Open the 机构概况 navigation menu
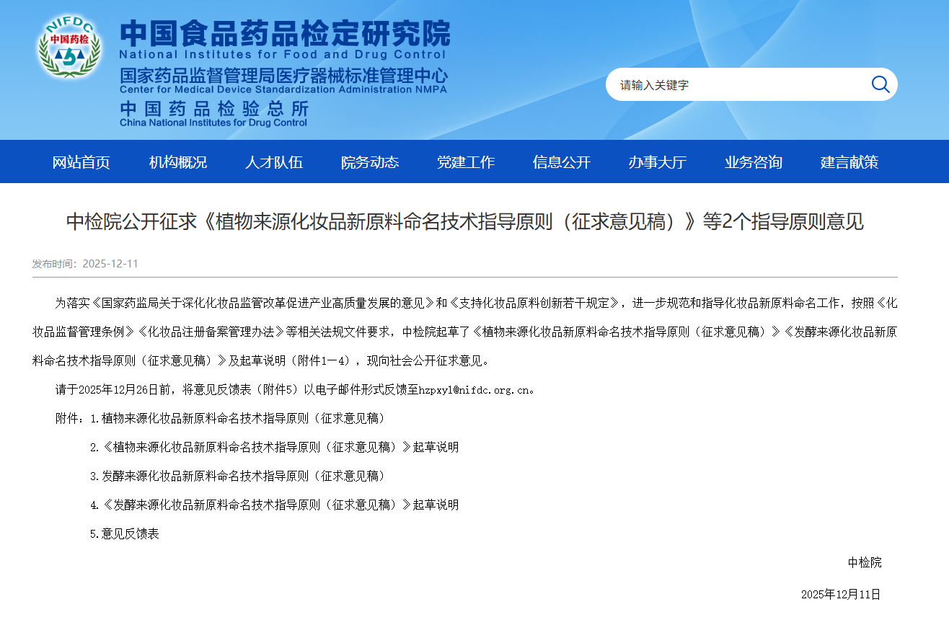 coord(177,162)
